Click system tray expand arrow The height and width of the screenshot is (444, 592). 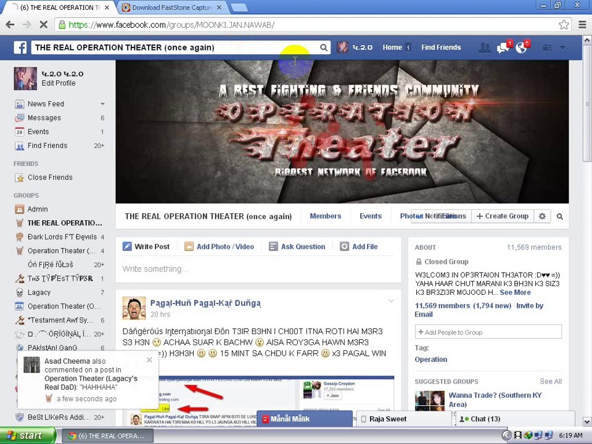pyautogui.click(x=507, y=435)
